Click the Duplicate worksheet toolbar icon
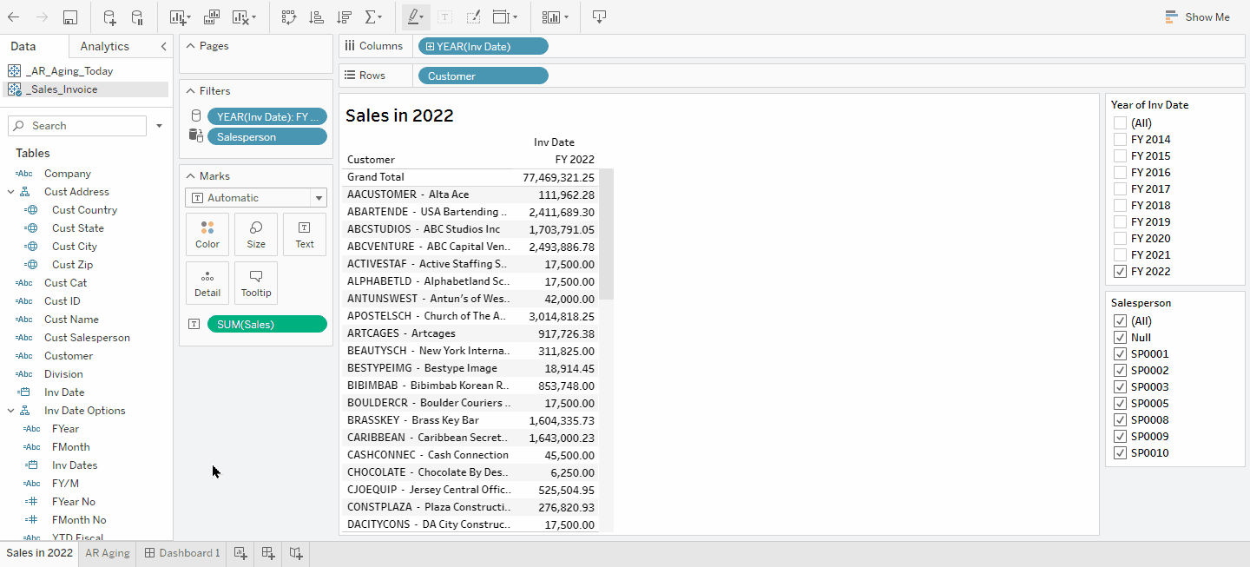 212,17
